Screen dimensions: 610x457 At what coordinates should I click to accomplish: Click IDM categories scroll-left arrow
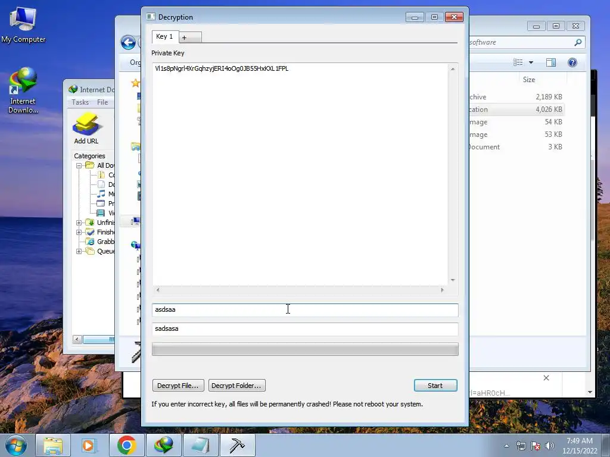click(77, 340)
